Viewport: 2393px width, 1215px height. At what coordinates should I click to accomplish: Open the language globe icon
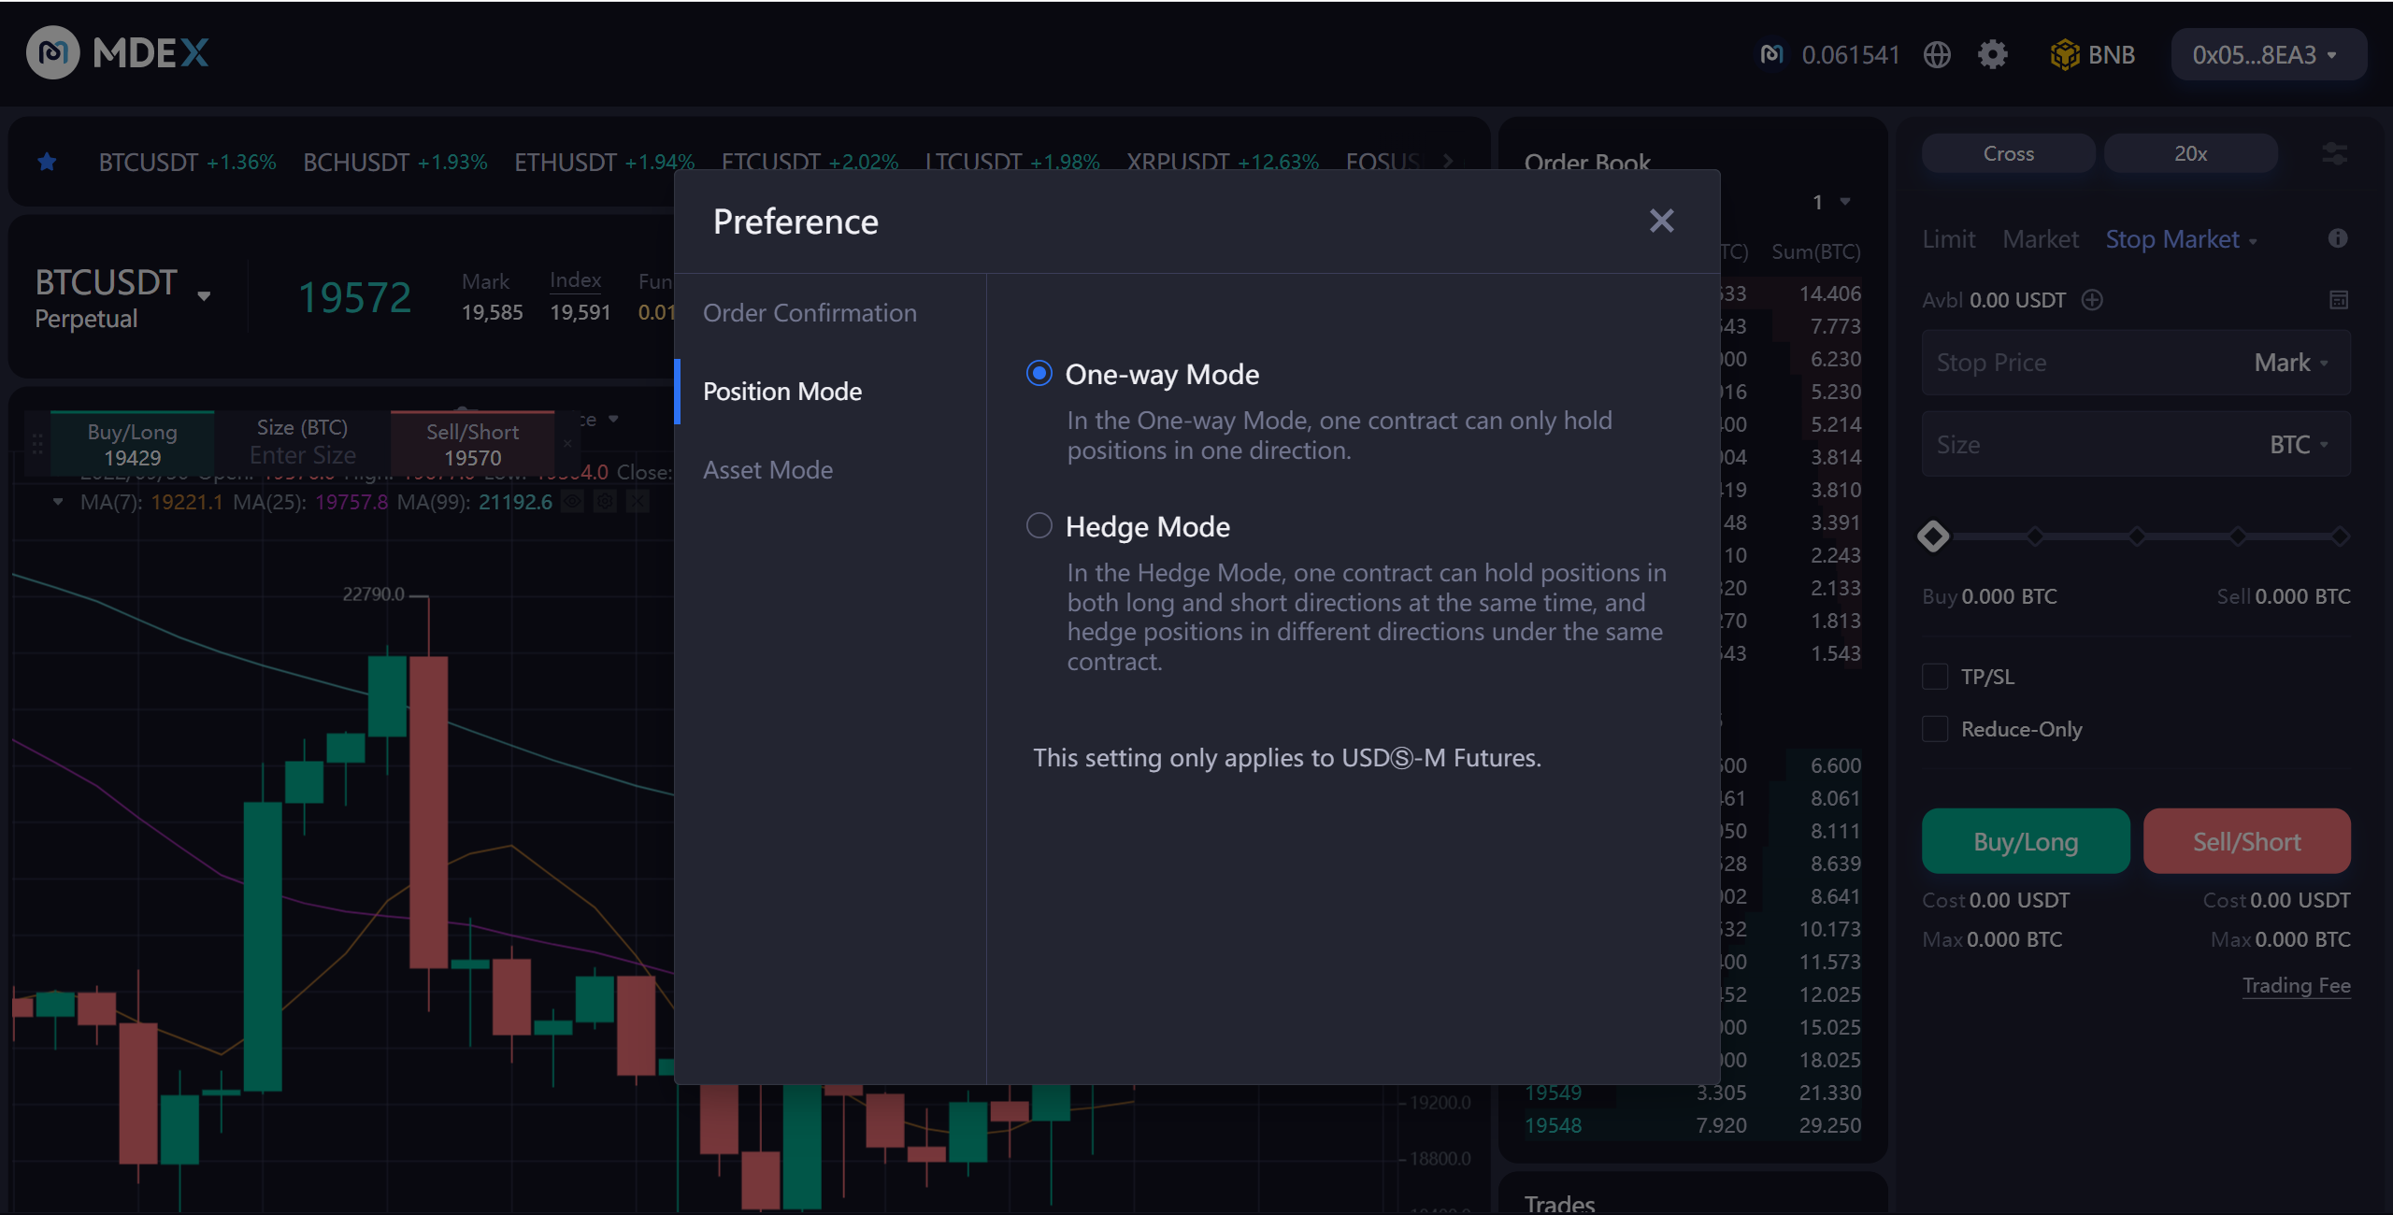1937,55
